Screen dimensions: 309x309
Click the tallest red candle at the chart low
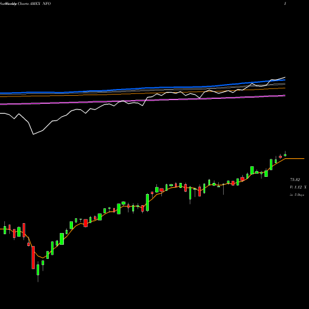(33, 257)
